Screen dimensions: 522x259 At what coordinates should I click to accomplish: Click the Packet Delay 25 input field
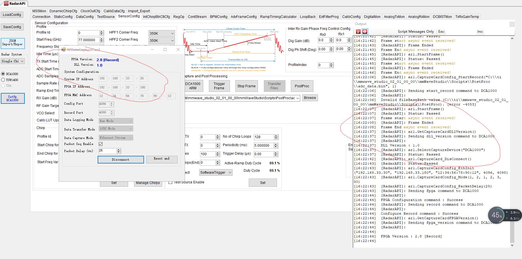pyautogui.click(x=108, y=151)
